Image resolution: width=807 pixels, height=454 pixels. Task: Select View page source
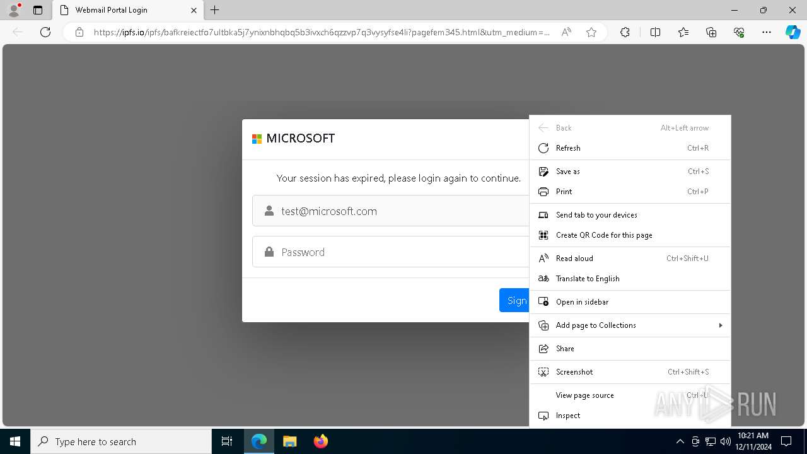point(630,395)
